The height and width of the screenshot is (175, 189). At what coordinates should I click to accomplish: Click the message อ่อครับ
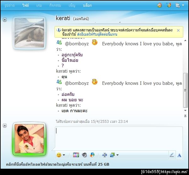68,94
